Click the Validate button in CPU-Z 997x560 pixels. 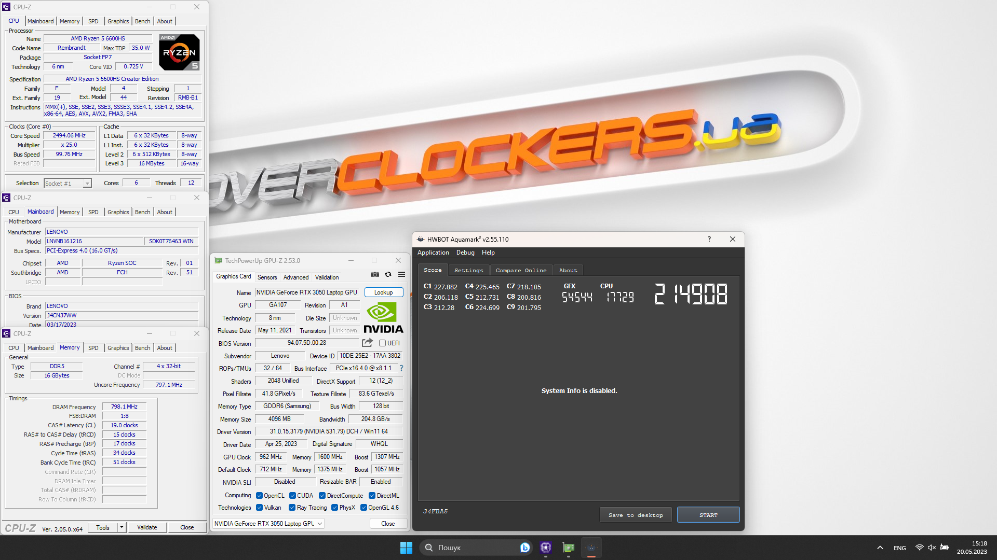pos(147,527)
